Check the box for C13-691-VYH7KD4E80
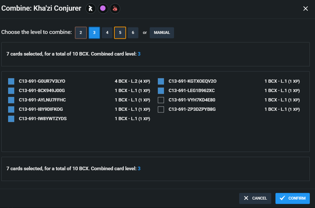Screen dimensions: 315x208 click(161, 100)
